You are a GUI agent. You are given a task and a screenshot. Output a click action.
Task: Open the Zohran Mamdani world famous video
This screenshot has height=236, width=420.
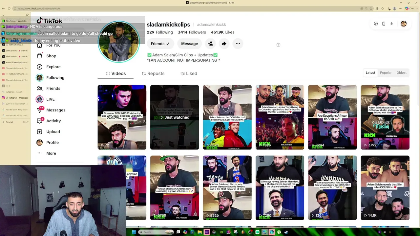[x=227, y=188]
